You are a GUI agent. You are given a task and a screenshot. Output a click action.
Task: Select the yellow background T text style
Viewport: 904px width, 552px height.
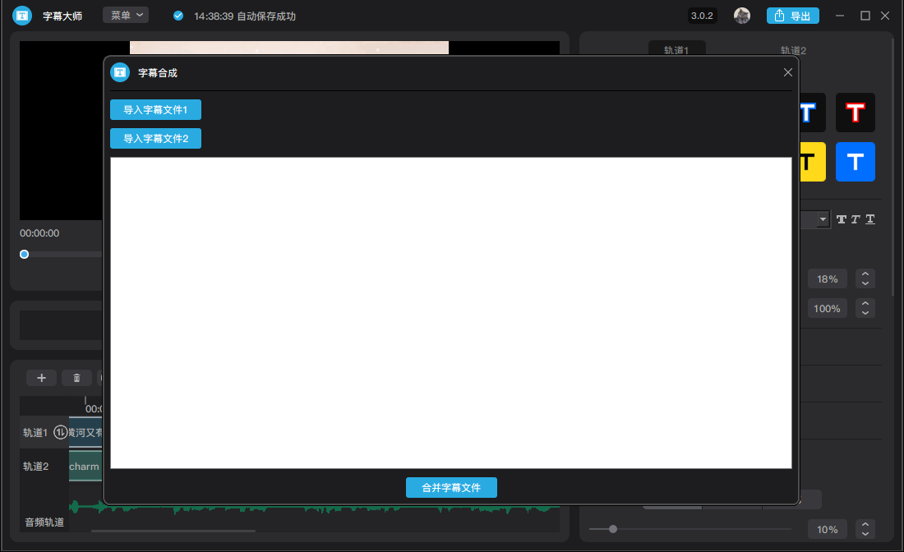point(812,162)
